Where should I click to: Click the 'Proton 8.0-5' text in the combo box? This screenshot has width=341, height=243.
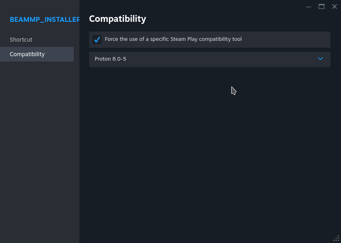[x=111, y=59]
